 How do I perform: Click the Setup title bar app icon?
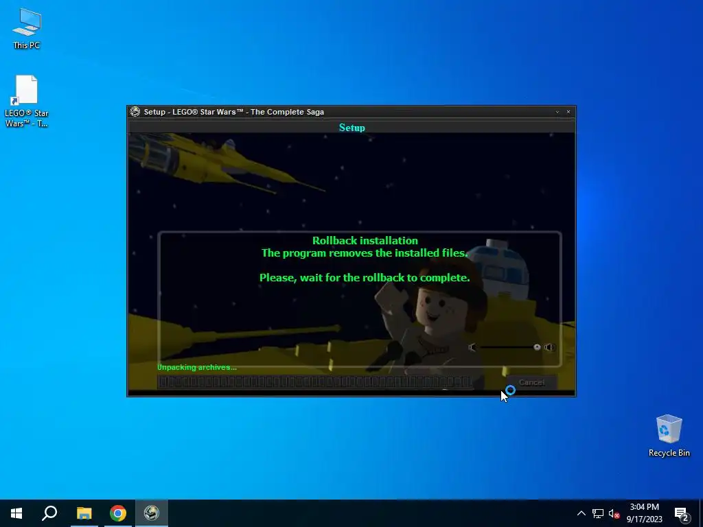tap(135, 112)
